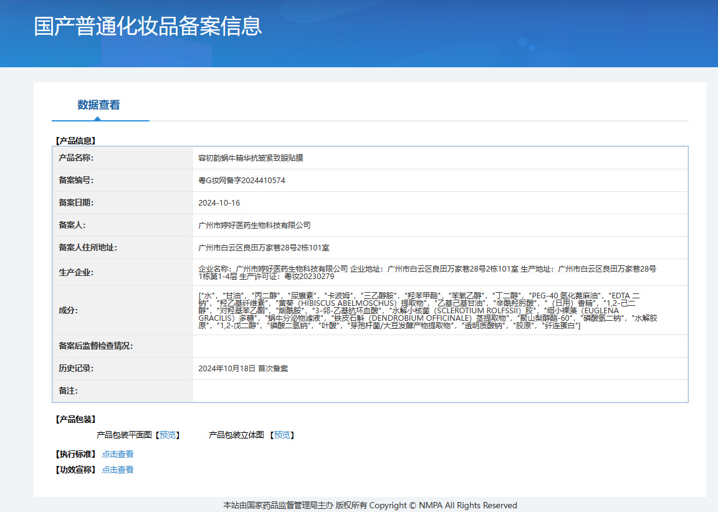Click 预览 link for 产品包装平面图
This screenshot has height=512, width=718.
click(x=167, y=435)
